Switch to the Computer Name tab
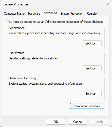The width and height of the screenshot is (112, 127). point(14,14)
